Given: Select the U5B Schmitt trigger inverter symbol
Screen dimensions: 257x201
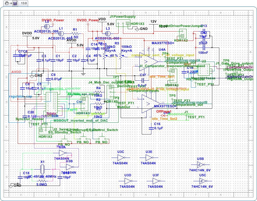Looking at the screenshot, I should tap(201, 165).
